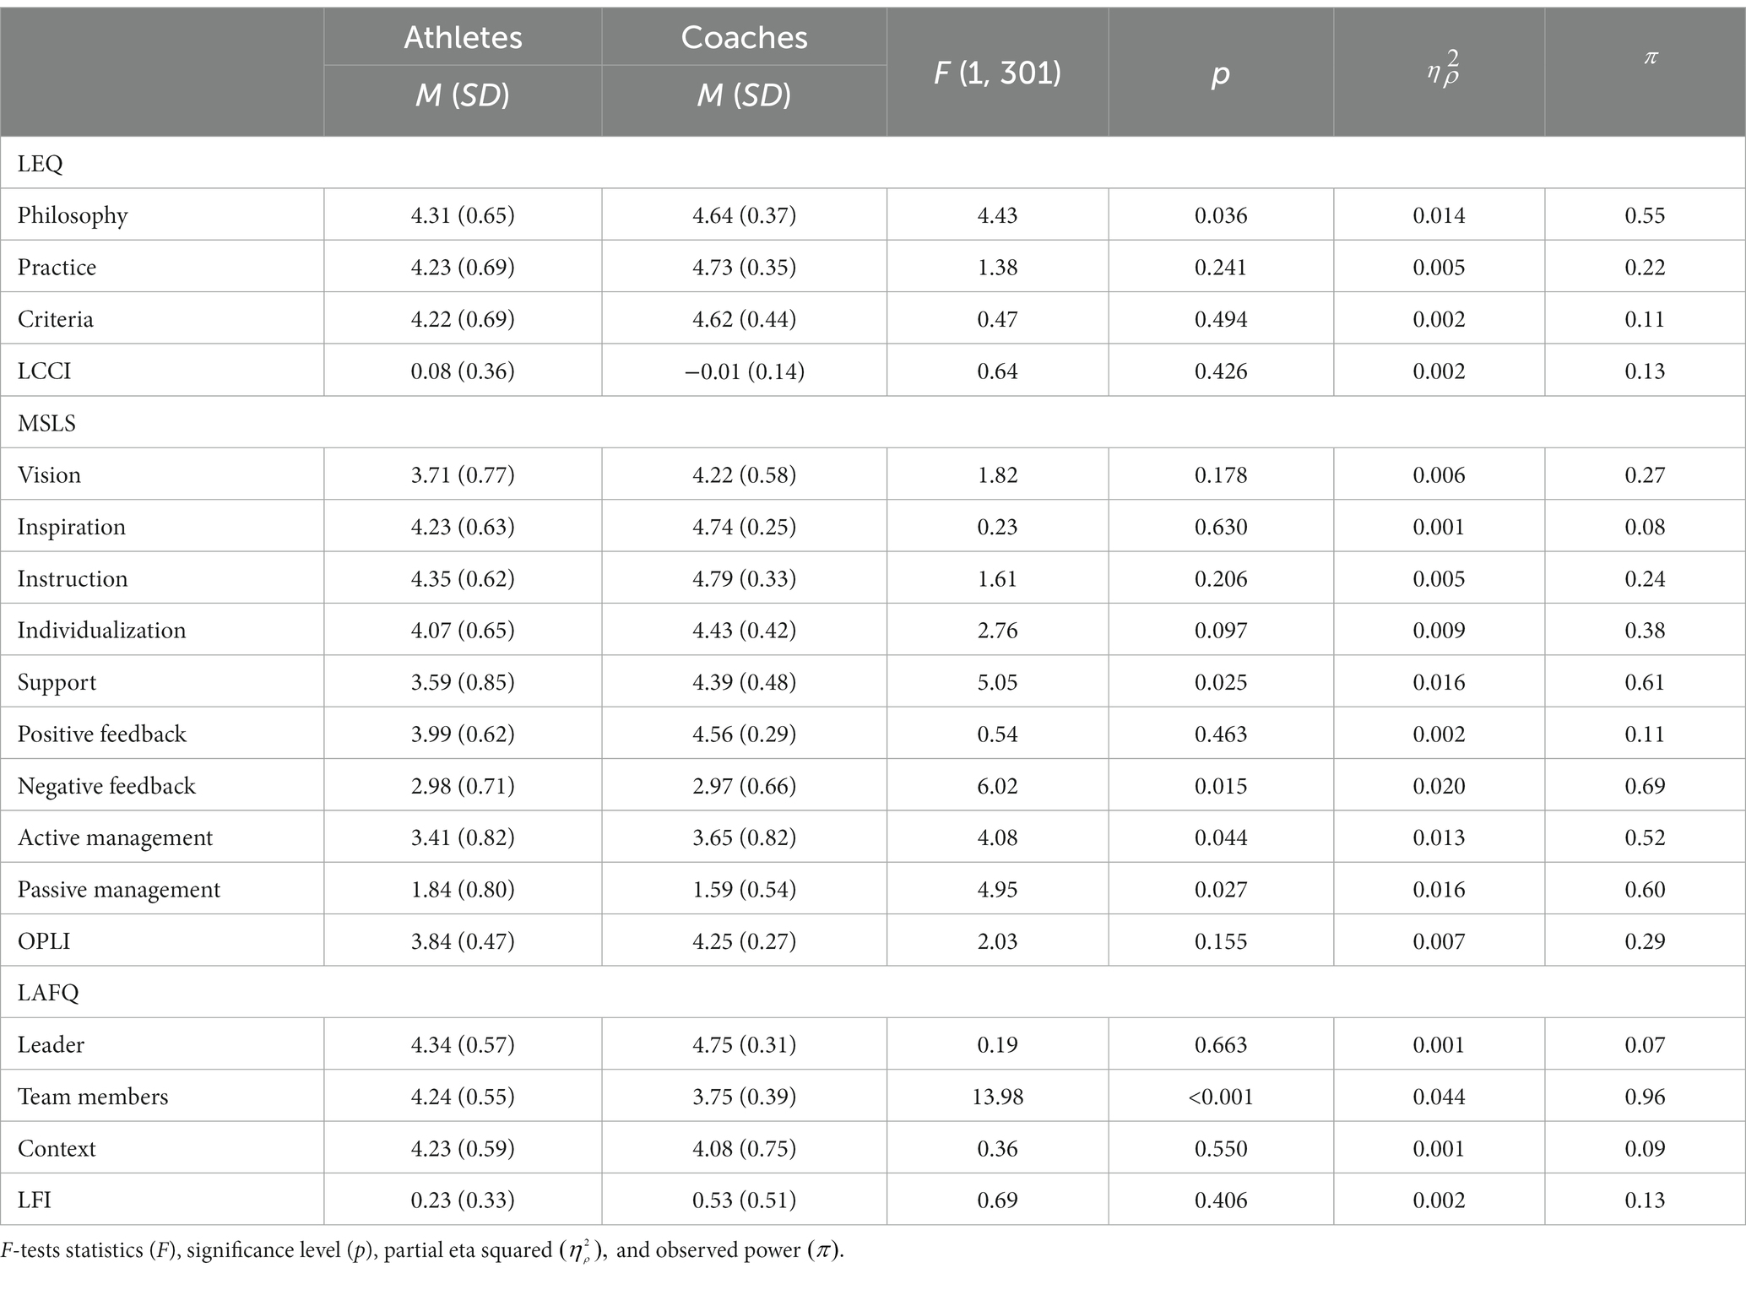The width and height of the screenshot is (1746, 1306).
Task: Select Coaches value 0.53 (0.51)
Action: coord(744,1200)
